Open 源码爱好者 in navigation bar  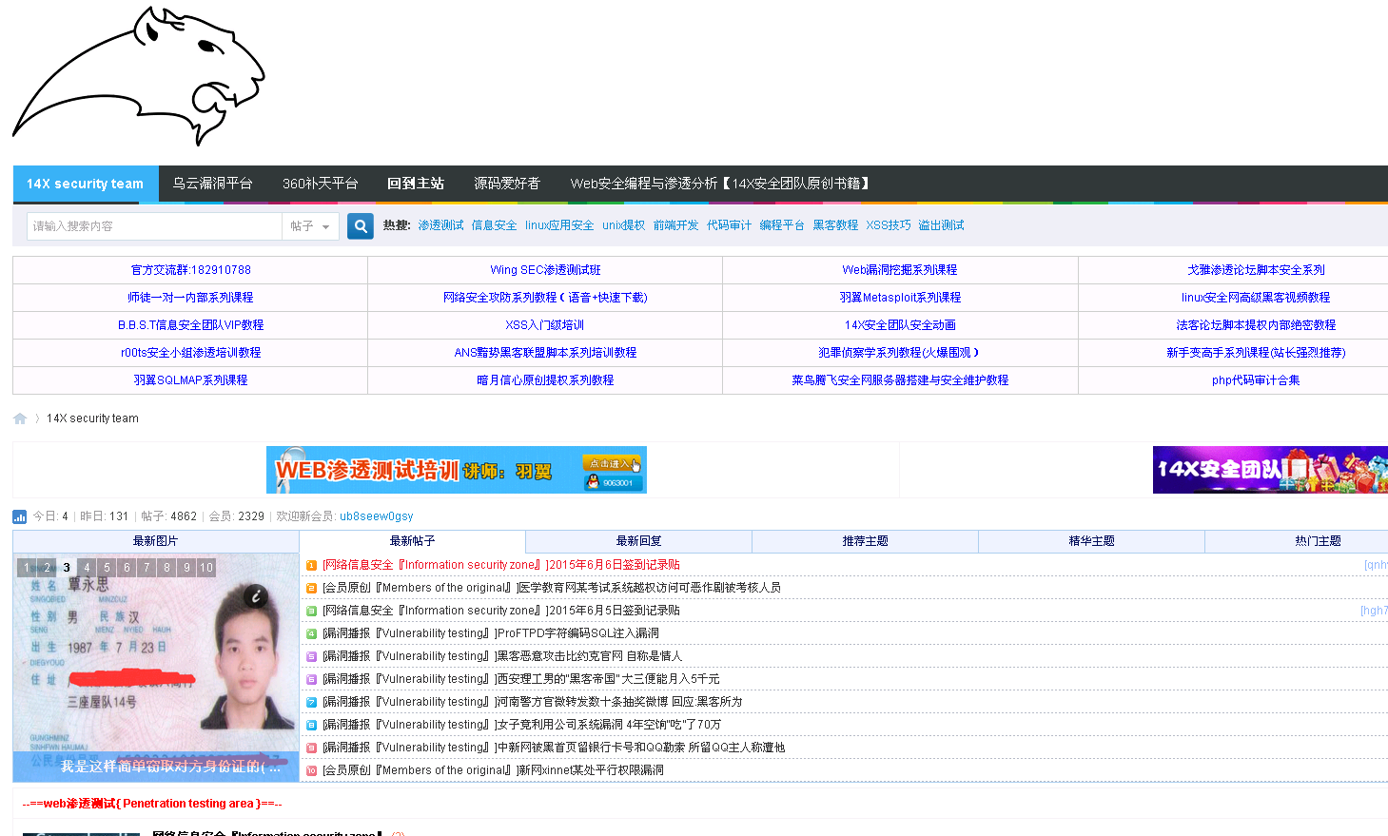(x=507, y=184)
